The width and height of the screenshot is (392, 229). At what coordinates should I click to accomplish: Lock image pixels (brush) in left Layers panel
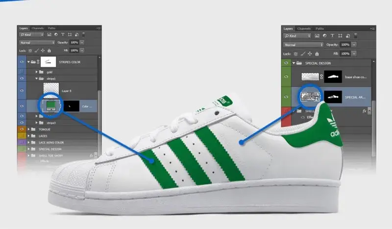36,51
